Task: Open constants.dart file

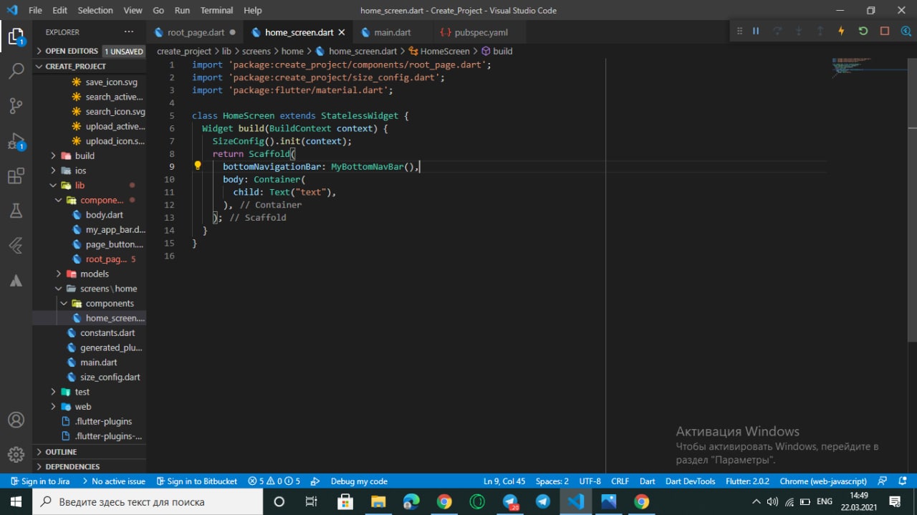Action: pyautogui.click(x=107, y=333)
